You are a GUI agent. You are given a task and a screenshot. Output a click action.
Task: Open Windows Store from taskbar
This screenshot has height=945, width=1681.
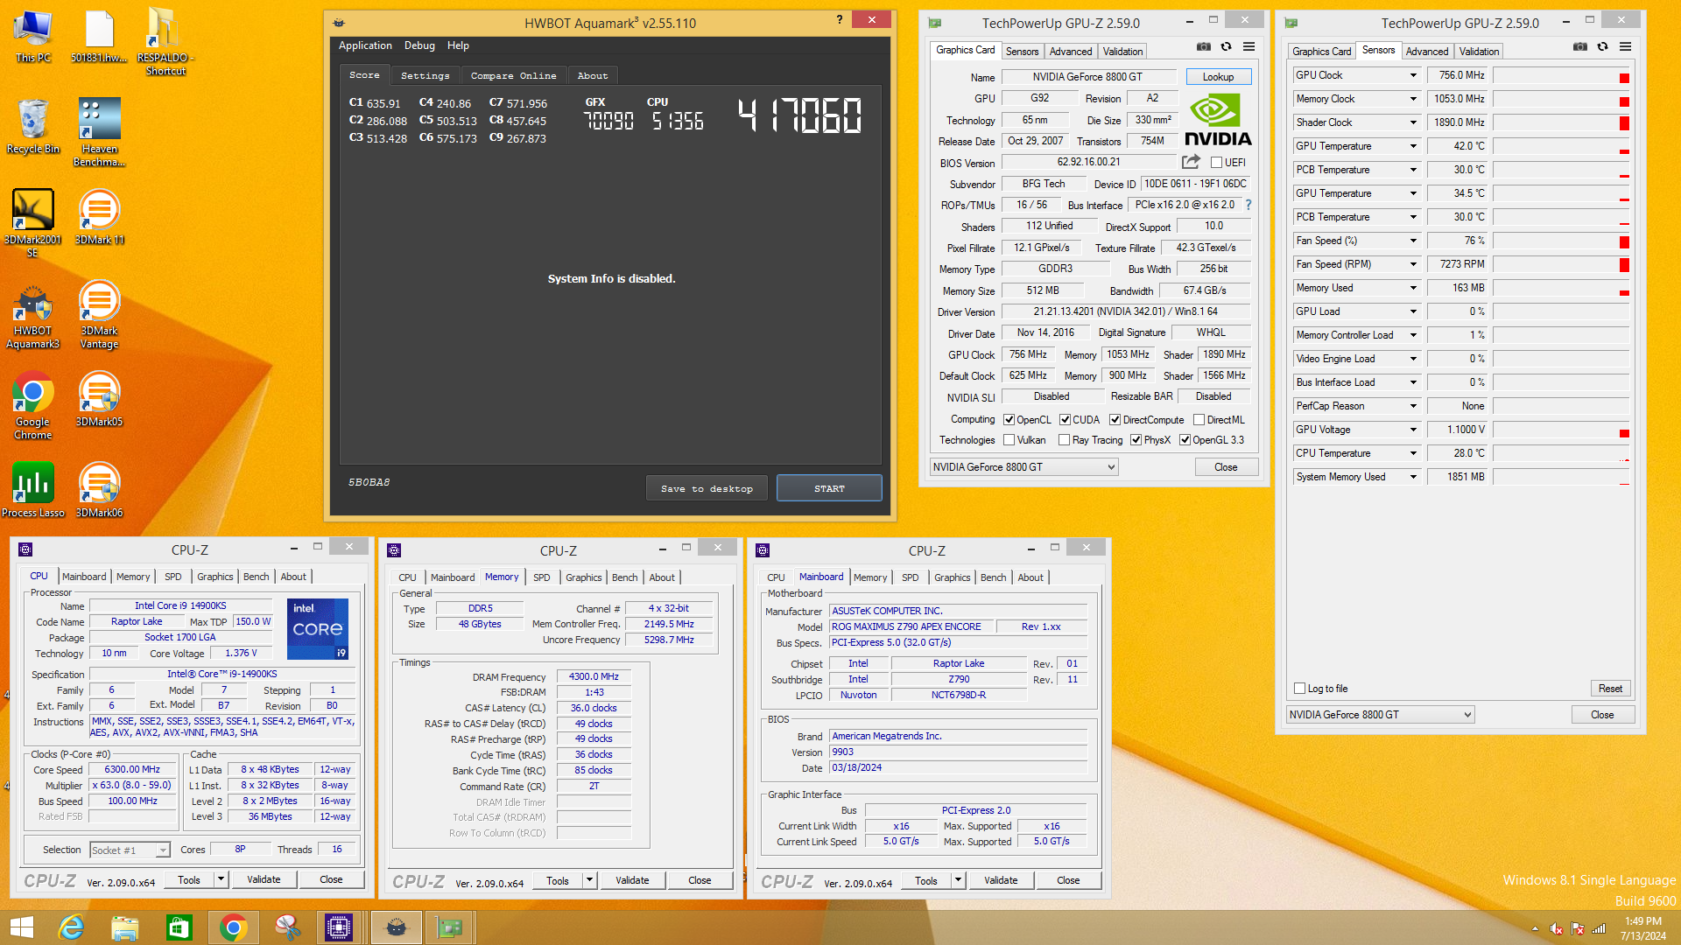(179, 927)
